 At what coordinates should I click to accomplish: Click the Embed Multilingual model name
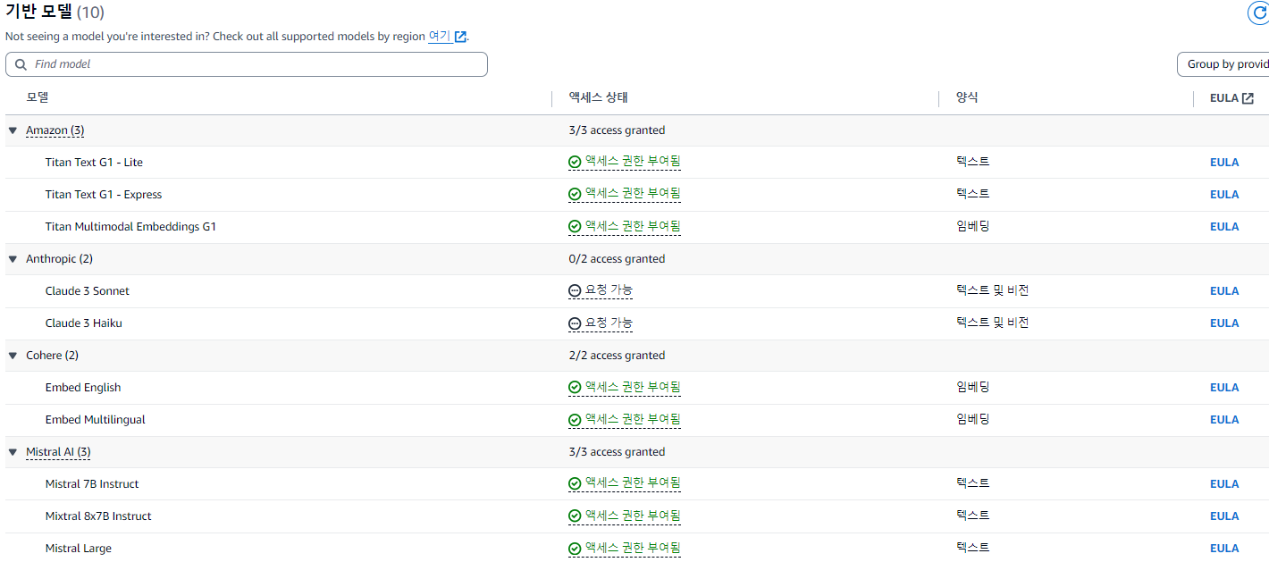click(96, 420)
